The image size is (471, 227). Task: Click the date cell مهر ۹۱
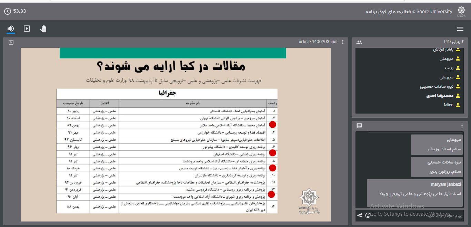(73, 132)
